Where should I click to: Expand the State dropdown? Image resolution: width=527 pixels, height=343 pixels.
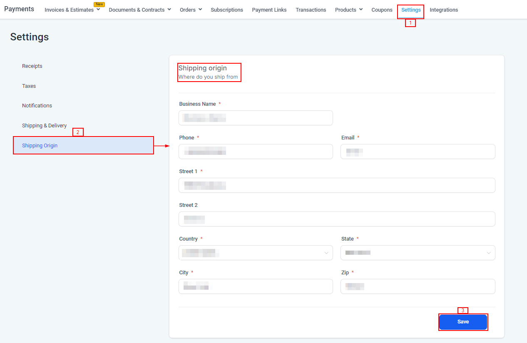point(418,253)
